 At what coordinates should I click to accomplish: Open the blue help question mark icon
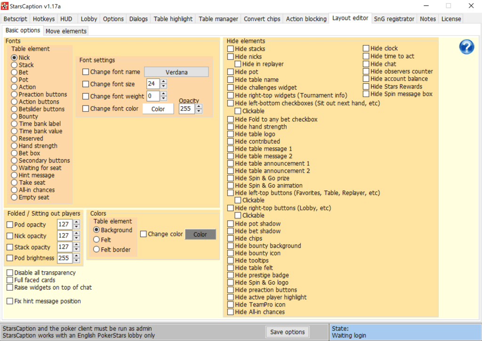pyautogui.click(x=466, y=47)
